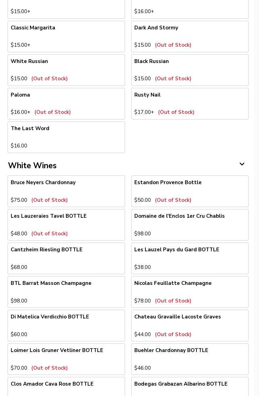Choose Les Lauzeraies Tavel BOTTLE
This screenshot has width=259, height=396.
pyautogui.click(x=66, y=225)
